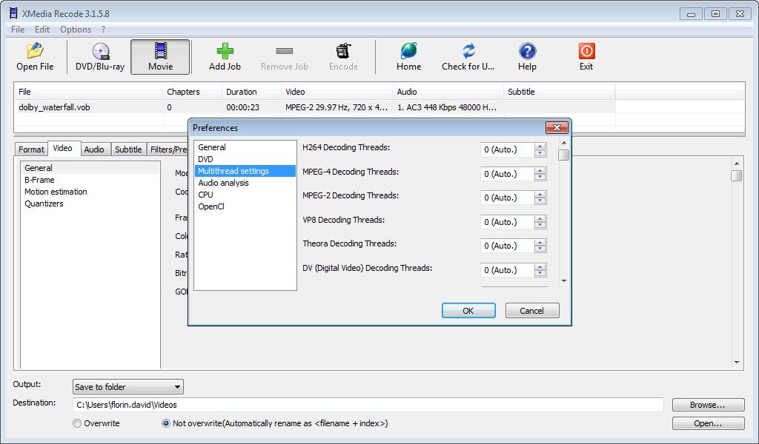Click the Chapters column header
The height and width of the screenshot is (444, 759).
click(x=192, y=92)
